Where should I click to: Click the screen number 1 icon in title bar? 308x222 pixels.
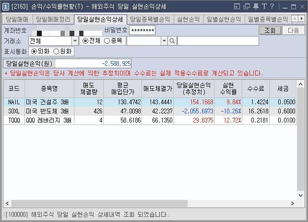pos(5,7)
